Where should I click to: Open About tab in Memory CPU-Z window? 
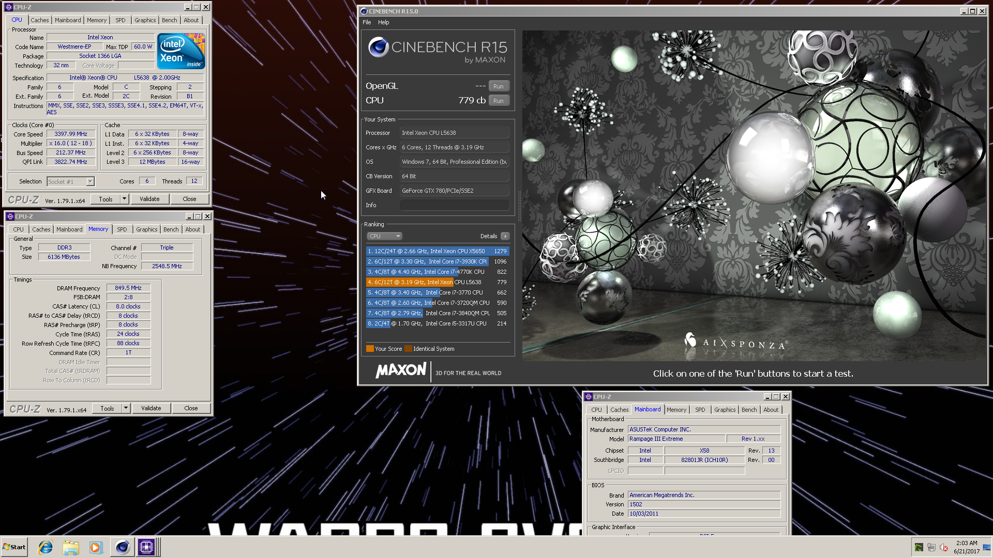pos(193,229)
